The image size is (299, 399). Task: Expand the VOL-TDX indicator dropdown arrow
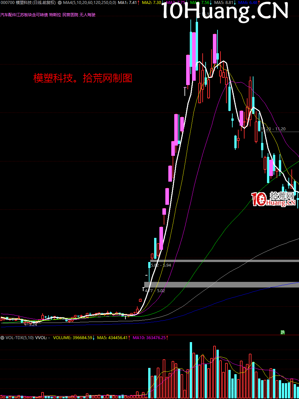click(3, 338)
